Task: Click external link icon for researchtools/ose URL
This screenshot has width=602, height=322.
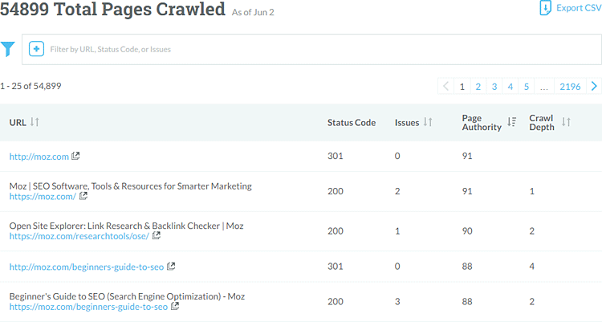Action: [x=157, y=236]
